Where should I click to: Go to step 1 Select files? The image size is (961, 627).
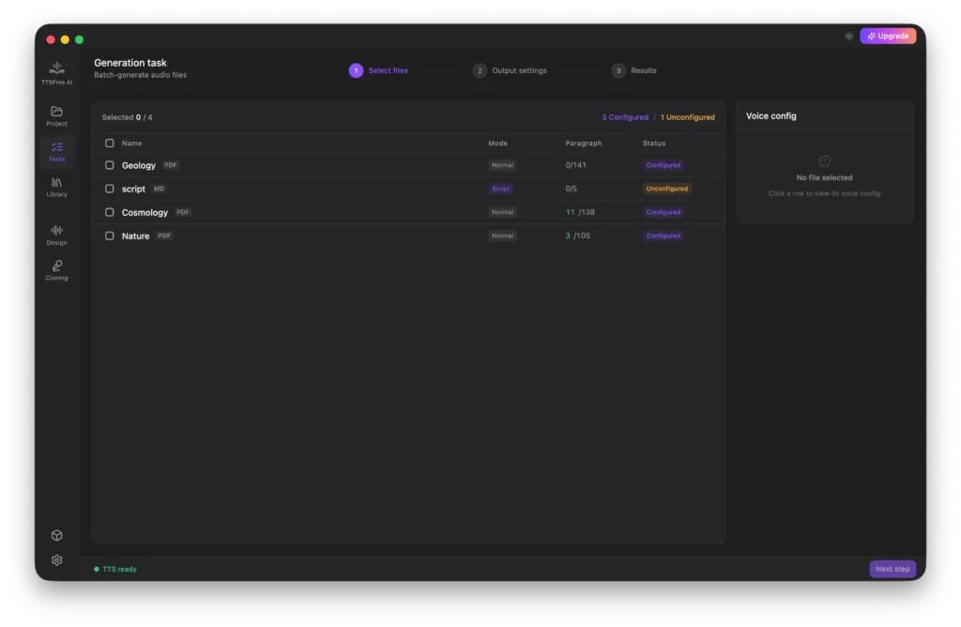378,70
